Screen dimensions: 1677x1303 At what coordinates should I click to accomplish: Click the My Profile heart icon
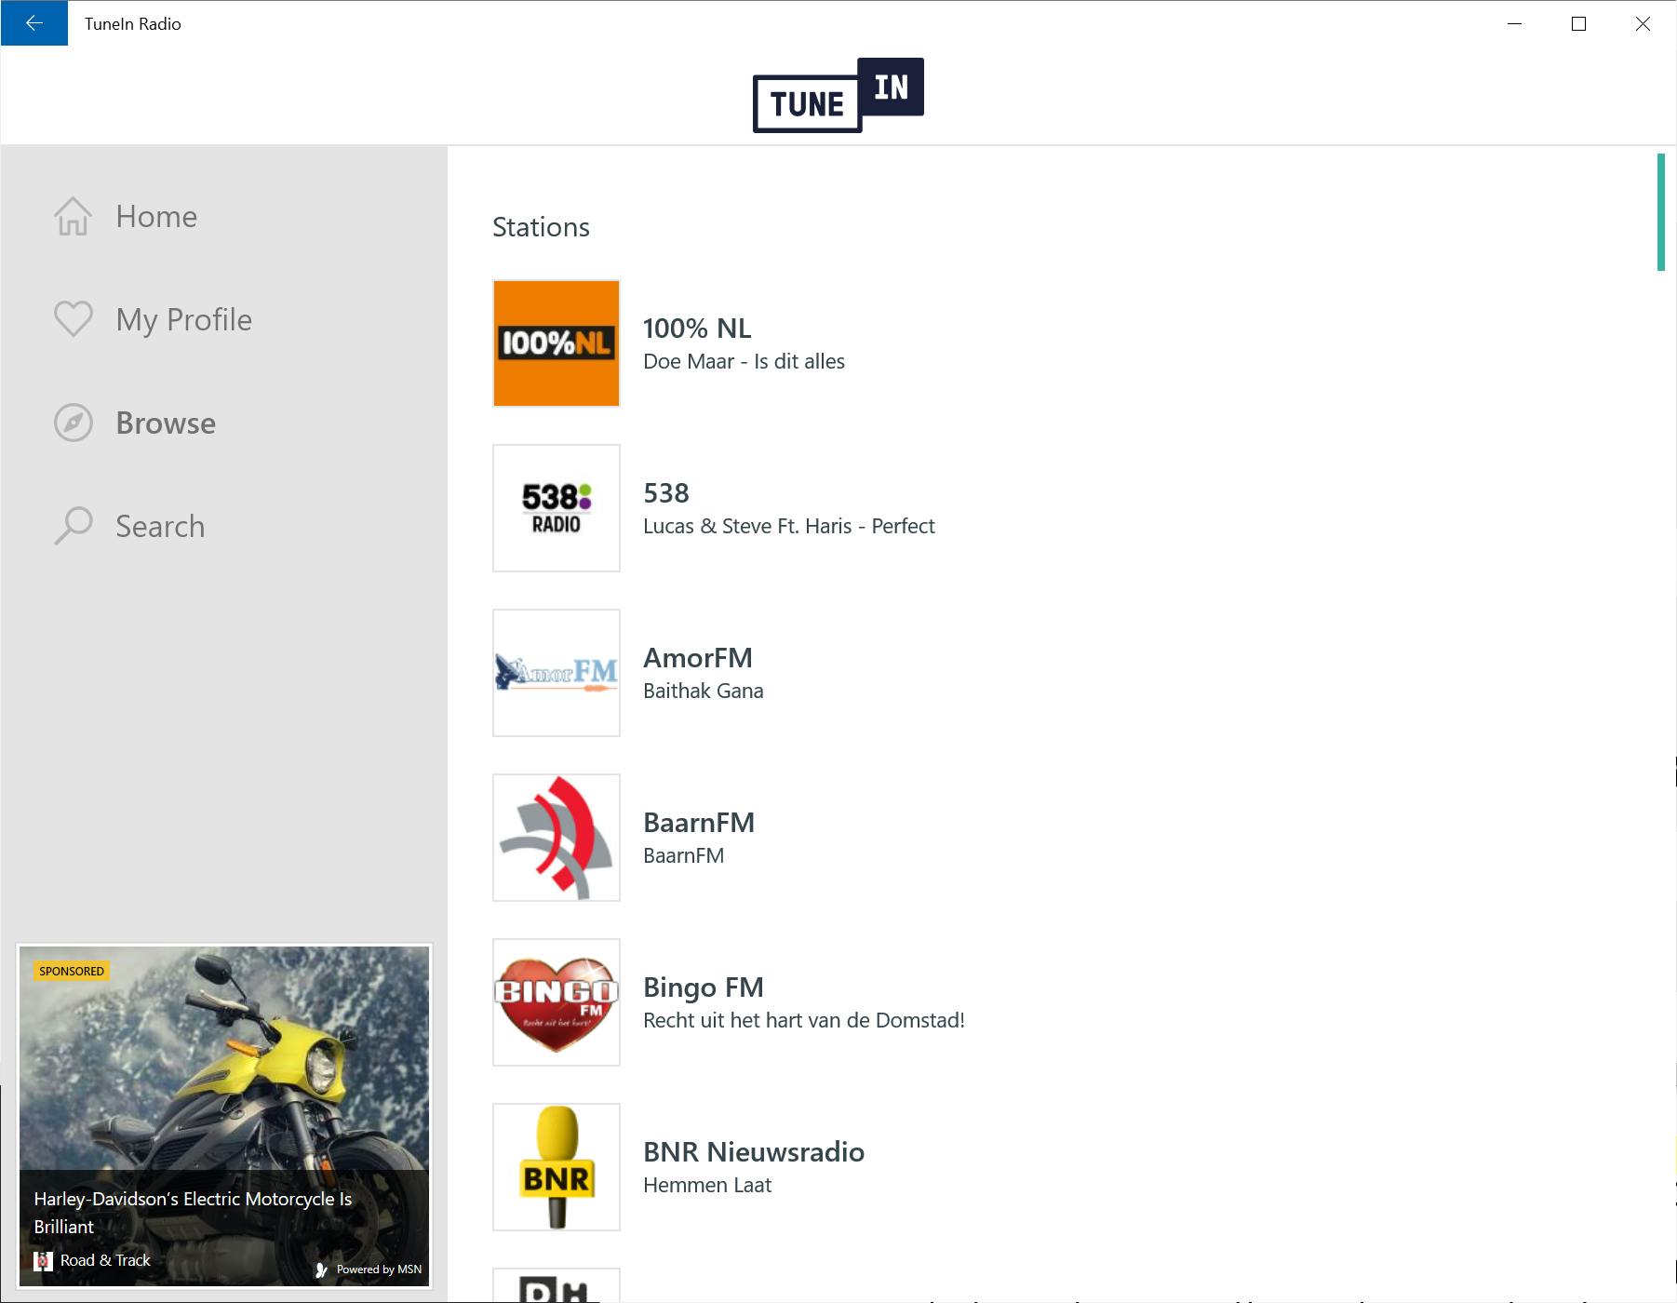(x=73, y=319)
